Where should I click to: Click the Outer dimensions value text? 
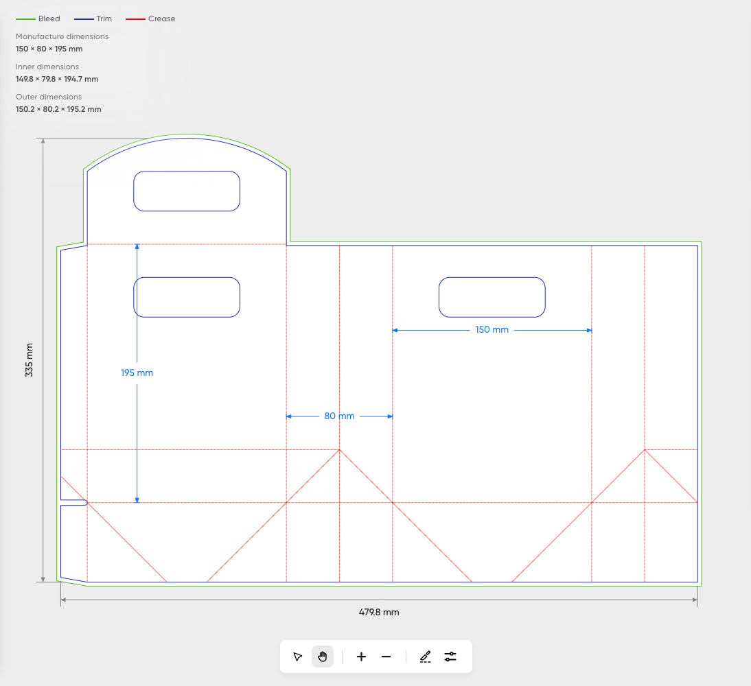point(58,109)
